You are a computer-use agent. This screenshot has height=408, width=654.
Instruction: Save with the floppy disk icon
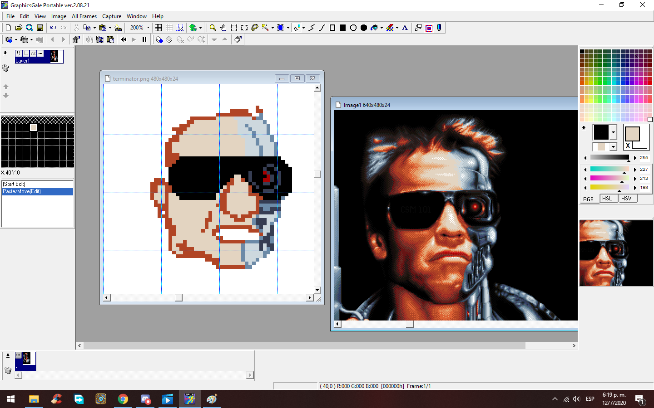pyautogui.click(x=40, y=28)
